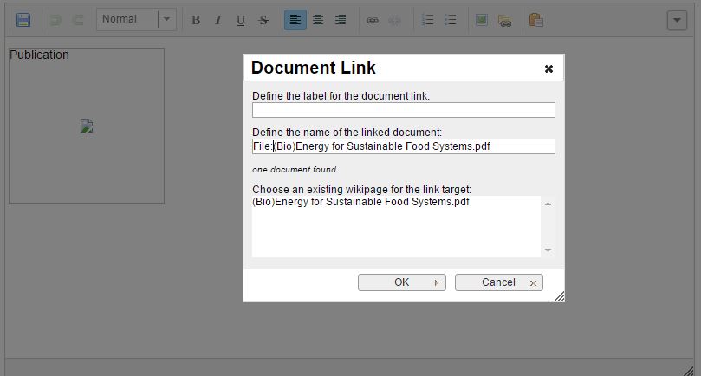This screenshot has height=376, width=701.
Task: Close the Document Link dialog
Action: pyautogui.click(x=548, y=68)
